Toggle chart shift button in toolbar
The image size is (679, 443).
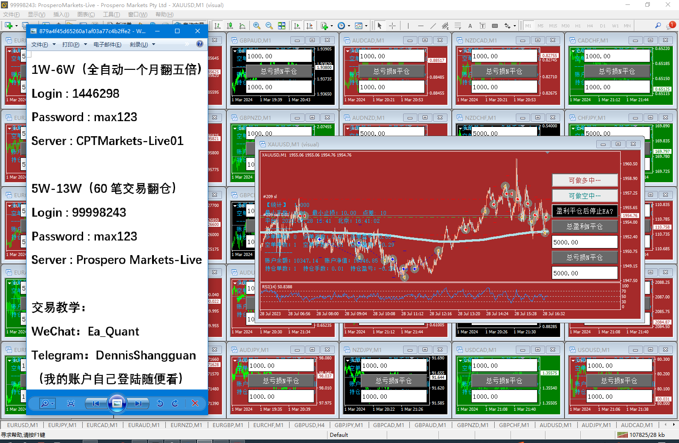[309, 26]
